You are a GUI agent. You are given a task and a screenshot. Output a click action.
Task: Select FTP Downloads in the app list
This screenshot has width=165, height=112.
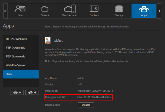point(21,48)
